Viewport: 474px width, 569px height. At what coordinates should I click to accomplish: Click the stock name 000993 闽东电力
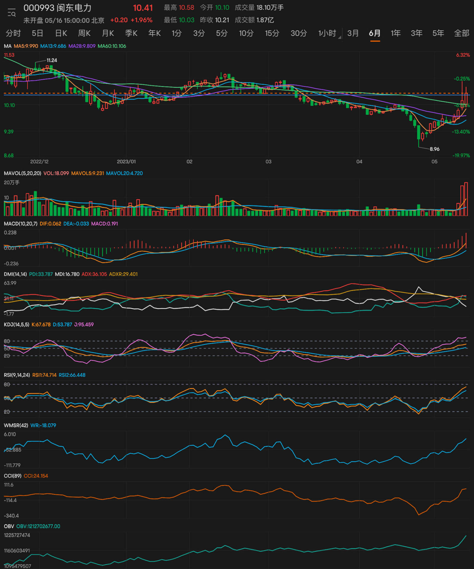[x=57, y=8]
